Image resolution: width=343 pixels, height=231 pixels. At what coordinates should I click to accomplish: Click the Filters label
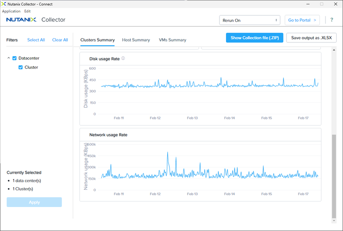12,40
